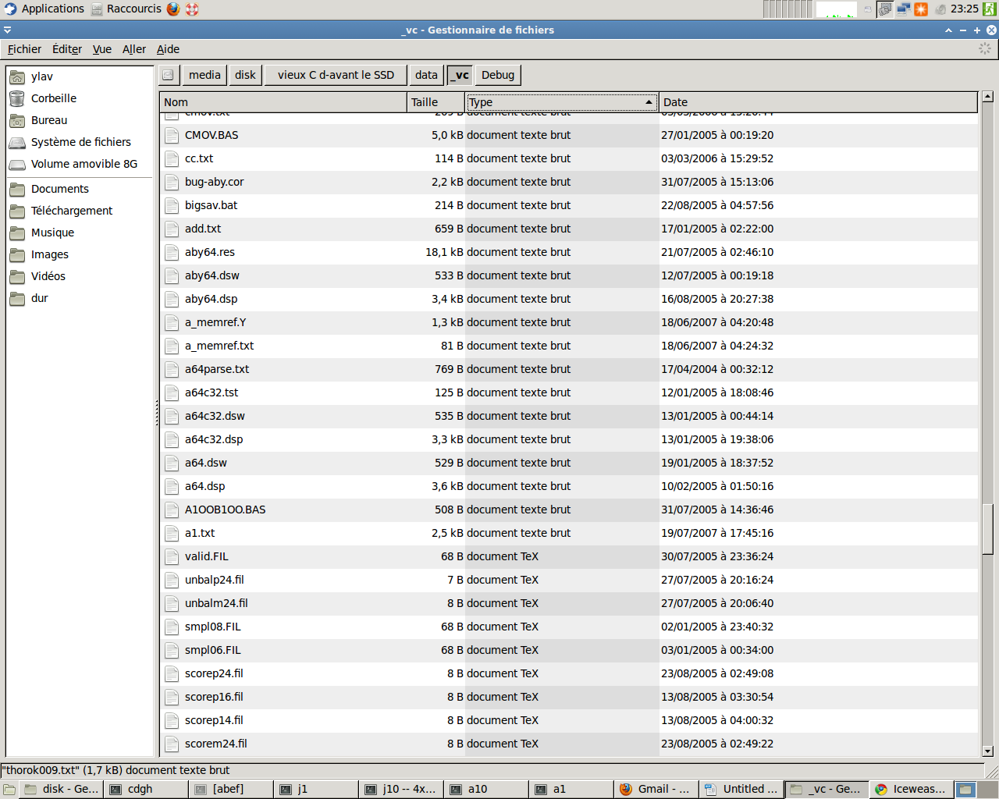This screenshot has width=999, height=799.
Task: Go to the ylav home folder
Action: pyautogui.click(x=41, y=76)
